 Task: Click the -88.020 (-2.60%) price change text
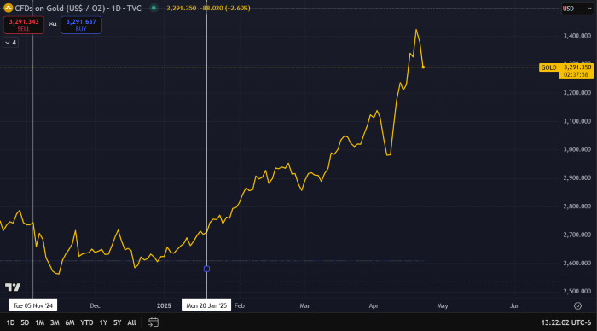[x=224, y=8]
